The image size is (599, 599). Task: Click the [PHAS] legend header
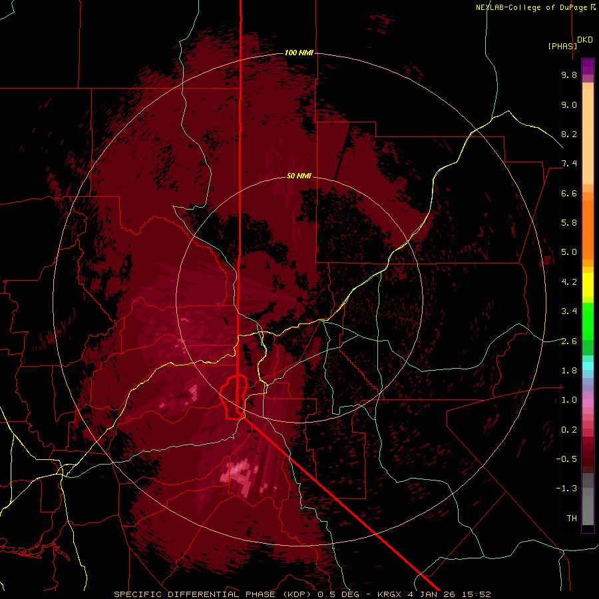coord(562,46)
